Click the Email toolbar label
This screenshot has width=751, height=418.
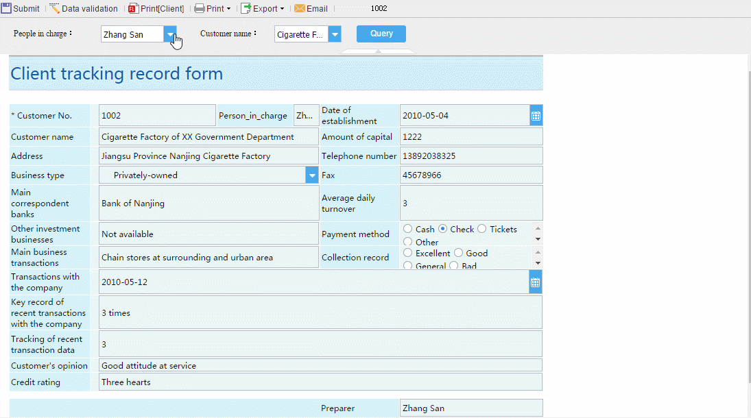tap(317, 9)
